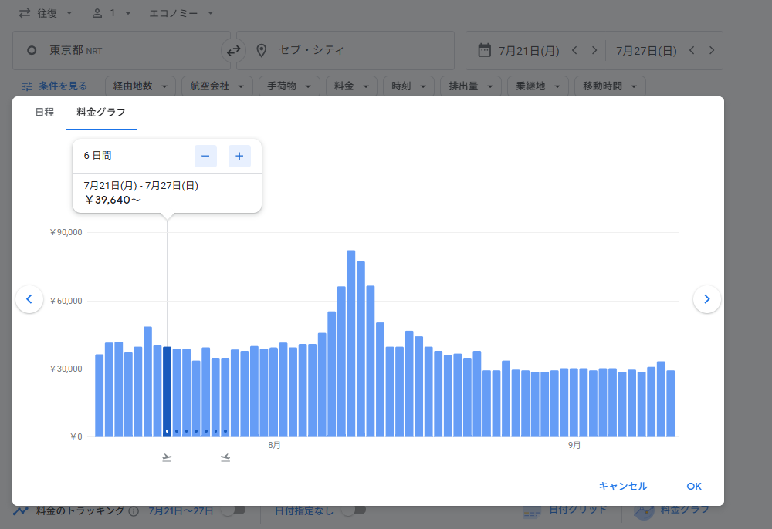
Task: Go to next day for 7月21日 departure
Action: (594, 50)
